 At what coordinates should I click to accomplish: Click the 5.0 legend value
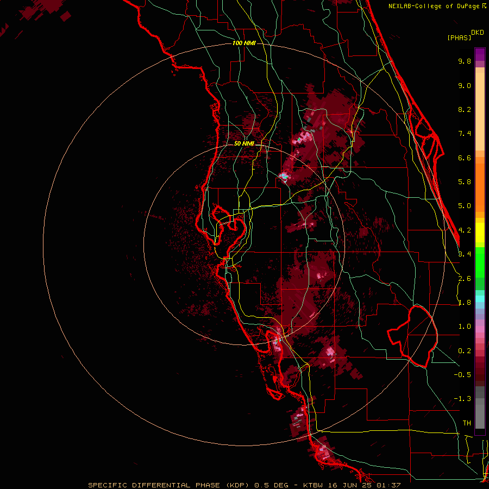click(x=465, y=206)
